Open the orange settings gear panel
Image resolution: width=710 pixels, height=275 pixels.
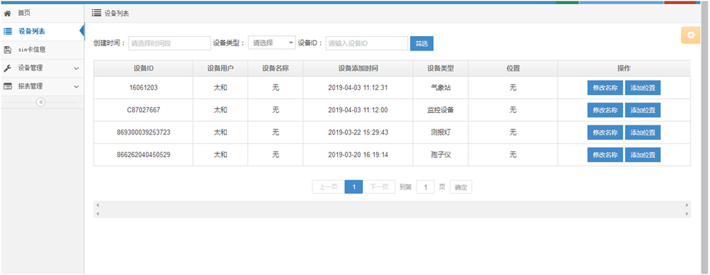click(x=691, y=35)
